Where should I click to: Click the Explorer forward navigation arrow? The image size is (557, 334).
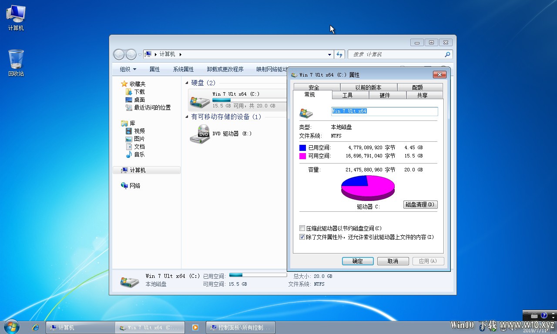[x=131, y=54]
